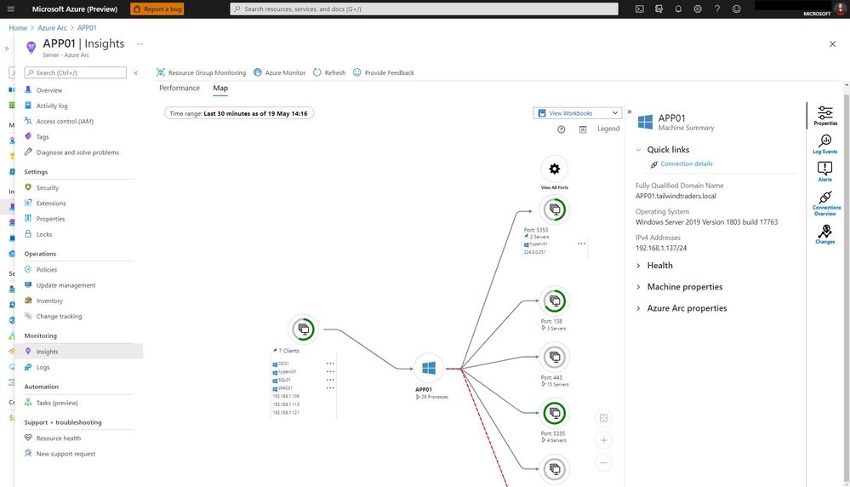Switch to the Performance tab
The image size is (850, 487).
(x=180, y=88)
